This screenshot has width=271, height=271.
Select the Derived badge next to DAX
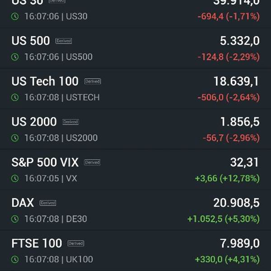coord(48,203)
